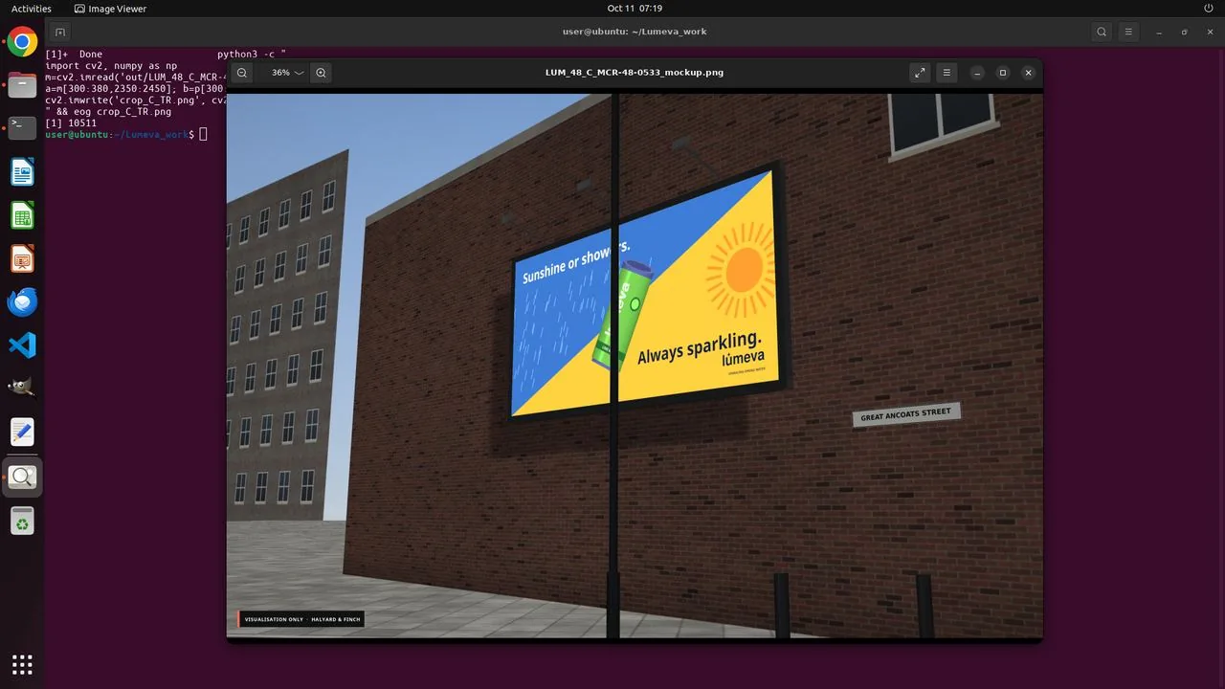Restore down the terminal window
Screen dimensions: 1225x689
pos(1184,32)
